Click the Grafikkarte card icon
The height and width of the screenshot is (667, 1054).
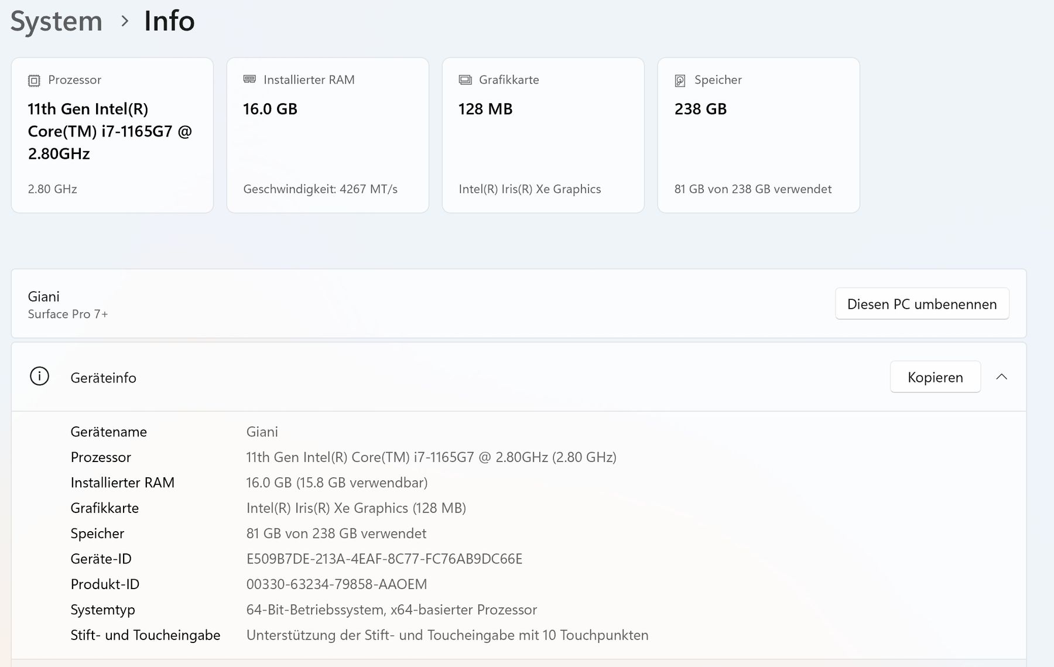tap(465, 80)
